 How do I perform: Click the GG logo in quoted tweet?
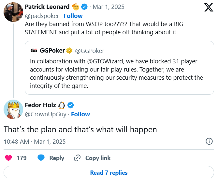[34, 51]
